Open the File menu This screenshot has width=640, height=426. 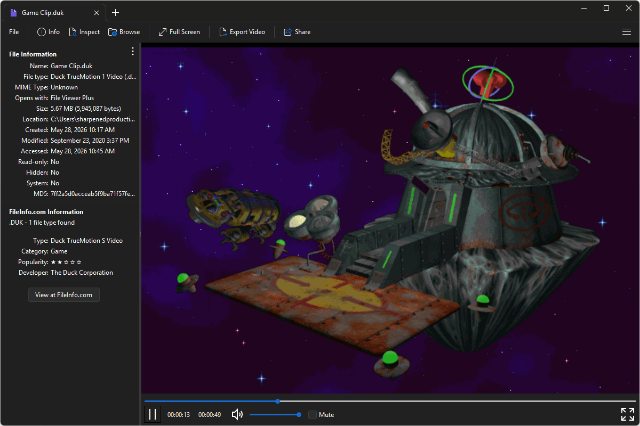pyautogui.click(x=14, y=32)
